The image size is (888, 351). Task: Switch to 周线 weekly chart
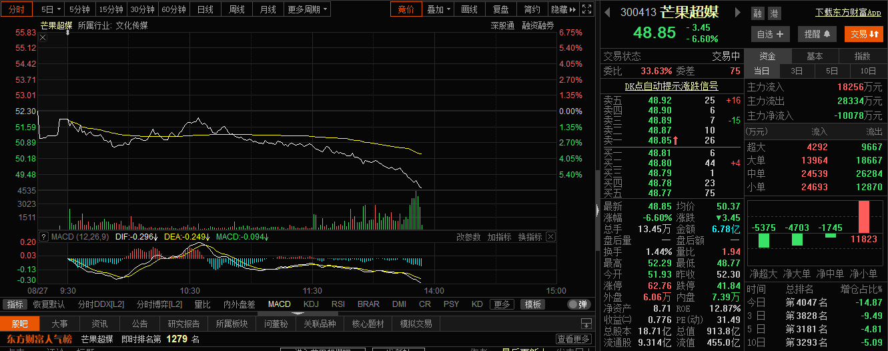tap(237, 9)
